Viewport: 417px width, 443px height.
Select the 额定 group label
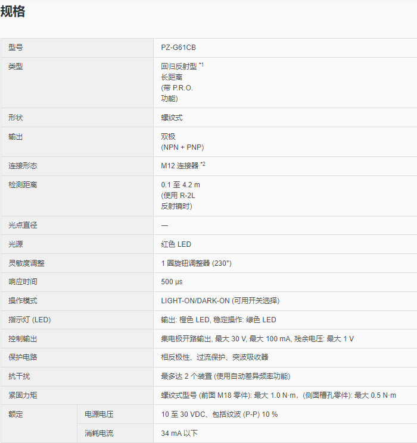(x=15, y=414)
